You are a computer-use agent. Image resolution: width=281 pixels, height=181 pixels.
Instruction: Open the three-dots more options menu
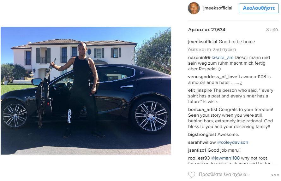pos(275,175)
